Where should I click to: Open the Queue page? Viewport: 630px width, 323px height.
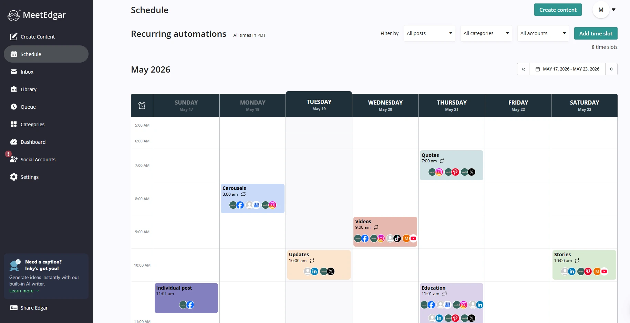coord(46,107)
